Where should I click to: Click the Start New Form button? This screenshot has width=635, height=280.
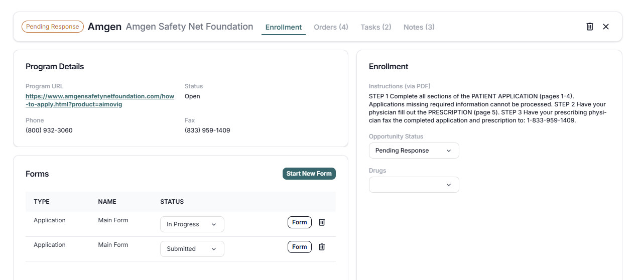(309, 174)
